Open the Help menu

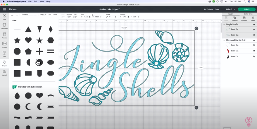click(x=48, y=2)
